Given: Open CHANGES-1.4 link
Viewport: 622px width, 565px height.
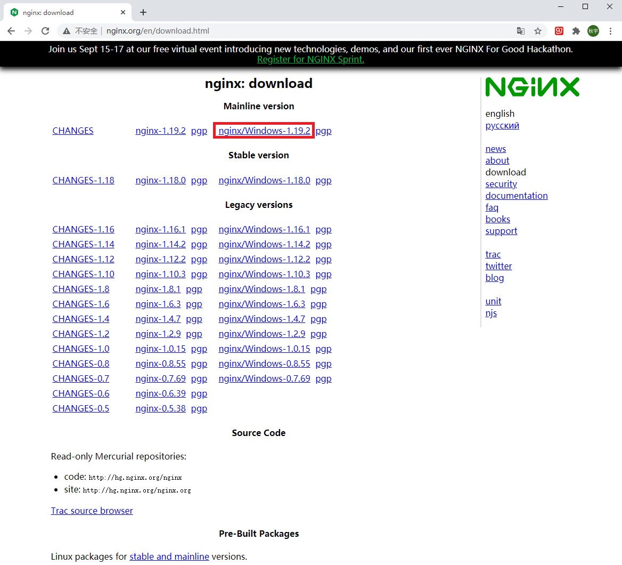Looking at the screenshot, I should [81, 319].
